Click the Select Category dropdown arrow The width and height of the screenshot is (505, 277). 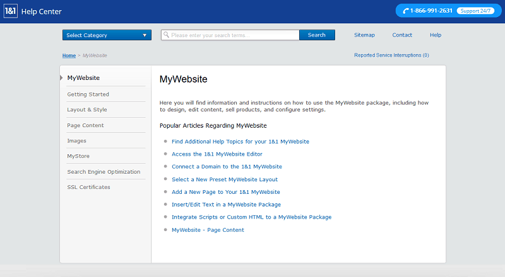pos(145,35)
